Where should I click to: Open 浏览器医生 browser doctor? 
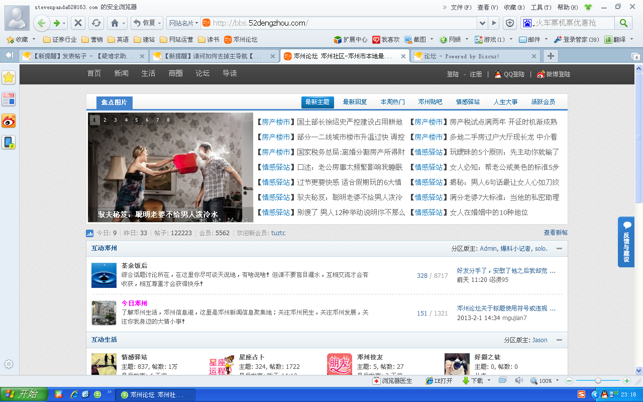[x=392, y=381]
